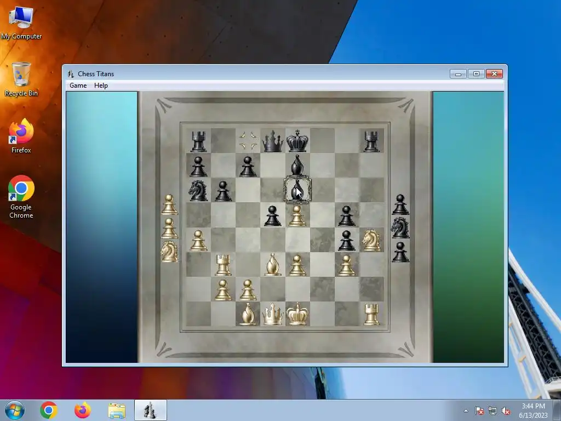Launch Firefox from the desktop shortcut
Viewport: 561px width, 421px height.
click(21, 136)
